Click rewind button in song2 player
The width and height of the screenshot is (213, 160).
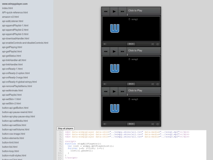click(106, 51)
